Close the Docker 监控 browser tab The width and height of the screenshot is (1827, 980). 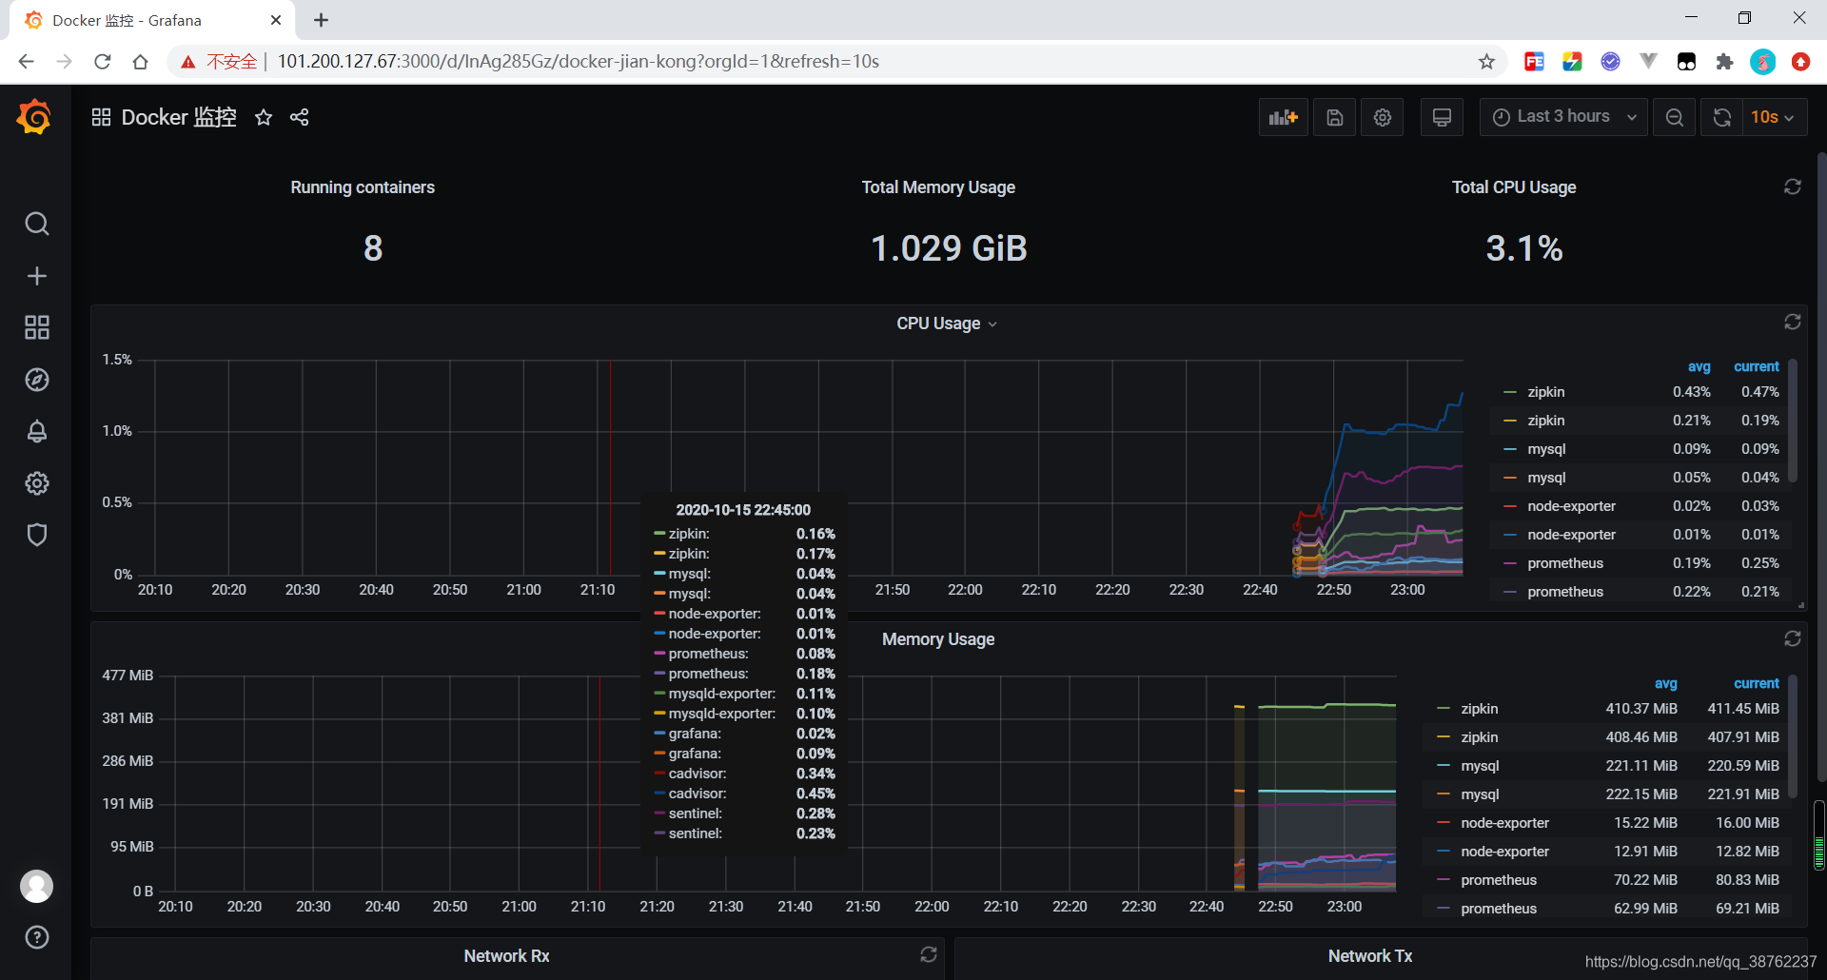click(276, 20)
